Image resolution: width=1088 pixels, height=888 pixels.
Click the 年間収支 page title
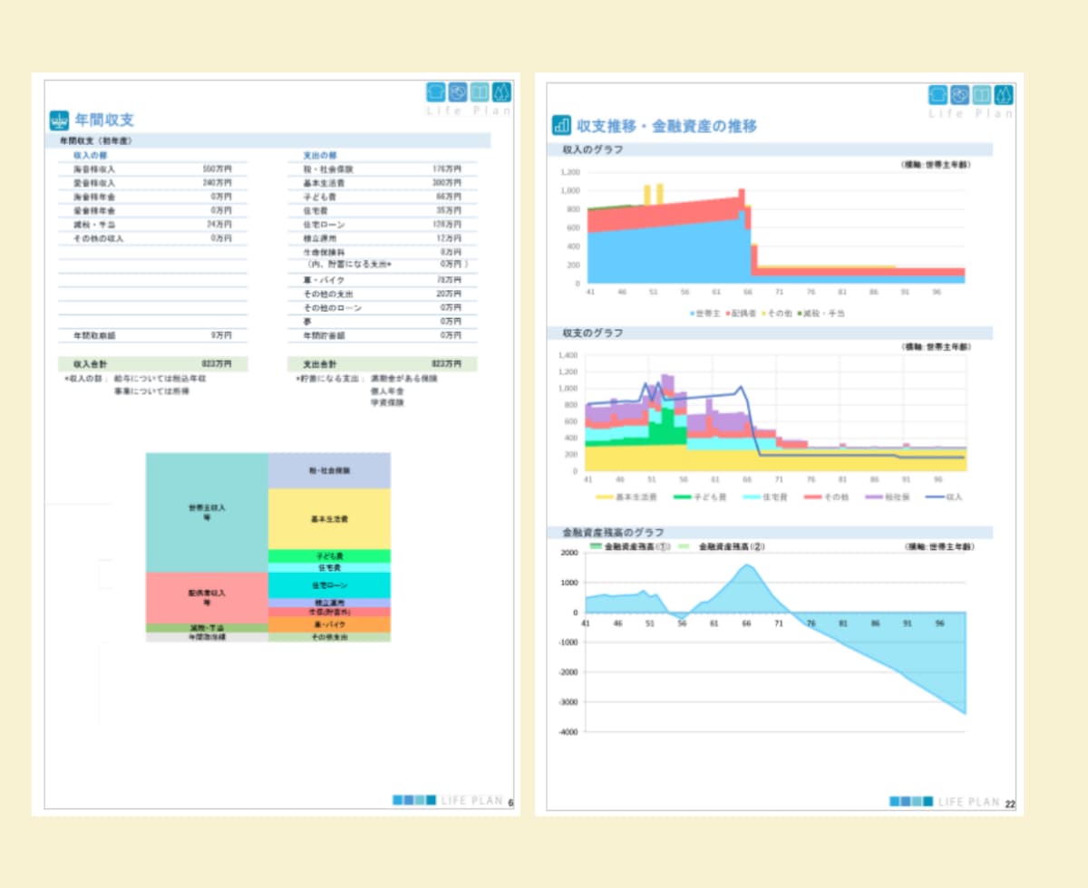pos(105,120)
